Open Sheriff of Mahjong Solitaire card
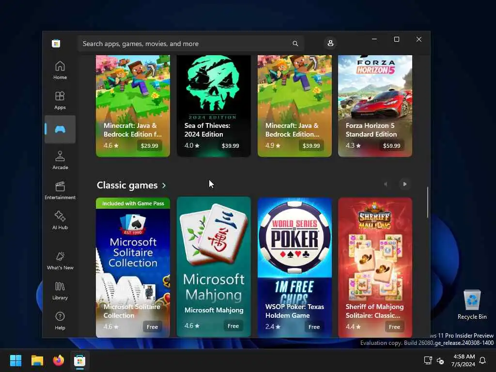Screen dimensions: 496x372 point(375,267)
